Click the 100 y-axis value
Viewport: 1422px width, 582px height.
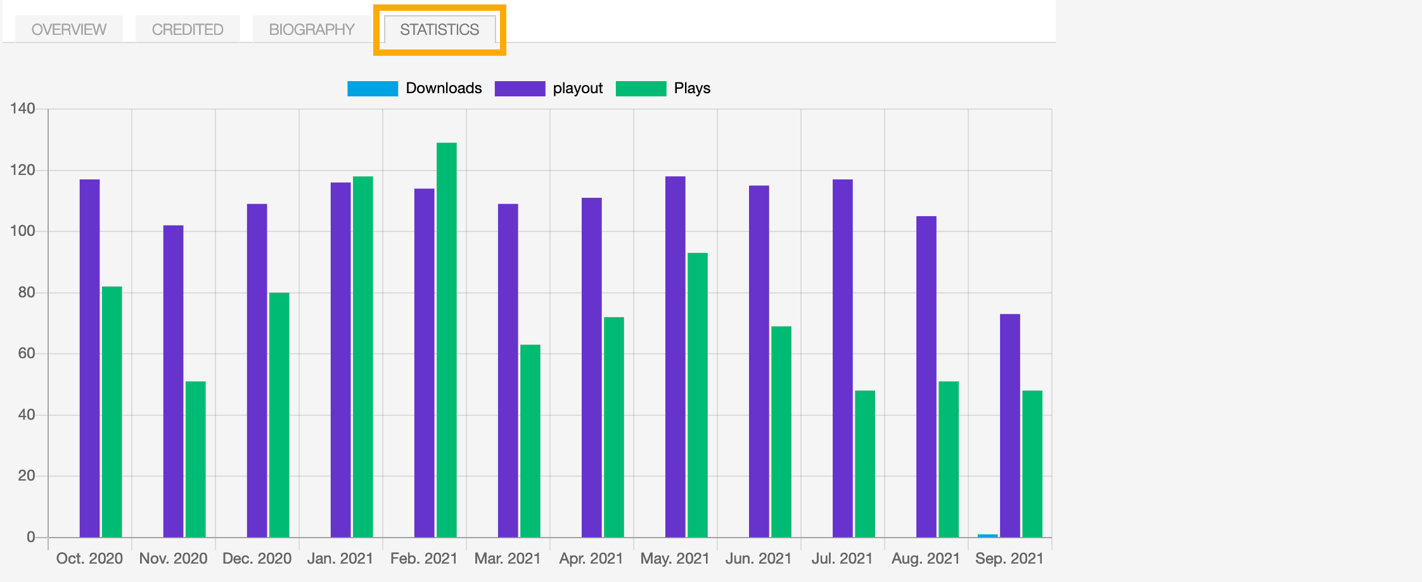click(x=23, y=231)
